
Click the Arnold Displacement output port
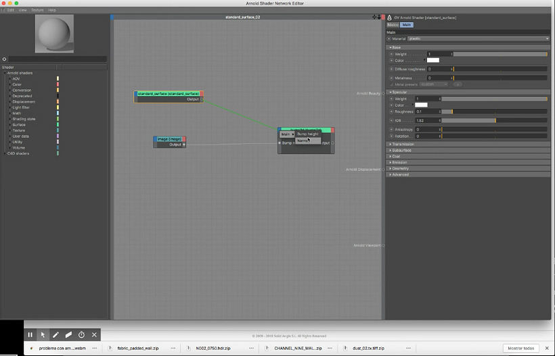click(383, 170)
